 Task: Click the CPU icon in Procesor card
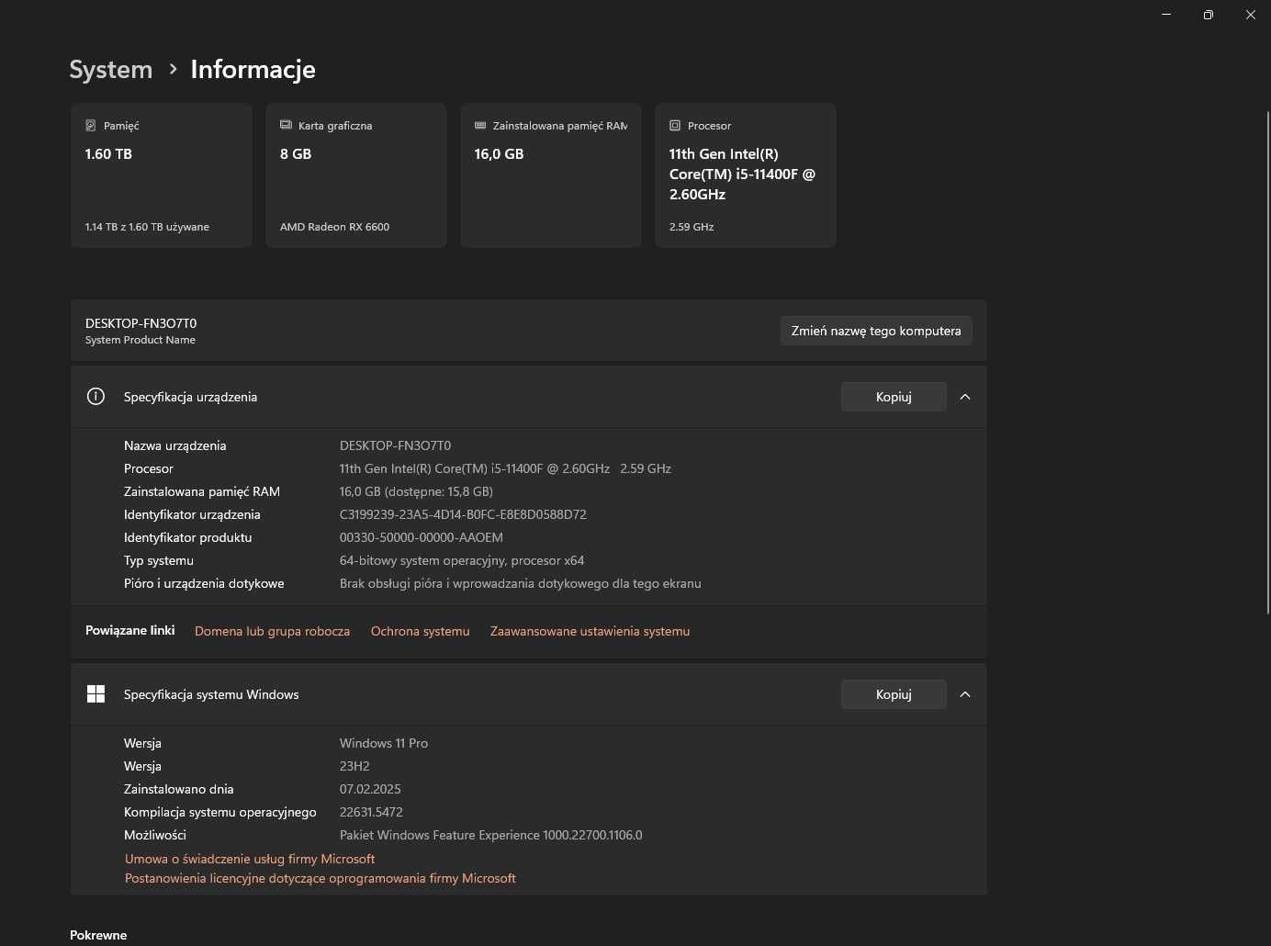coord(675,126)
